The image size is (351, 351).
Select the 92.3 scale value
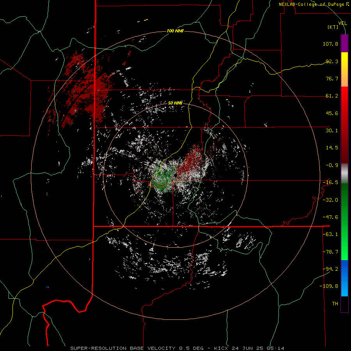[x=332, y=61]
